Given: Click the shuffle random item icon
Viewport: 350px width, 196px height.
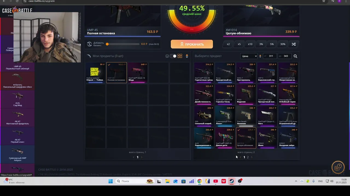Looking at the screenshot, I should coord(294,44).
